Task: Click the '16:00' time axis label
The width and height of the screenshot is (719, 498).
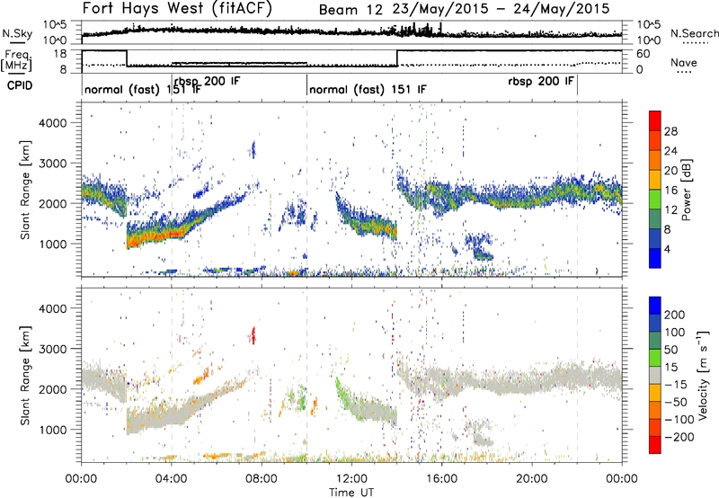Action: click(x=441, y=479)
